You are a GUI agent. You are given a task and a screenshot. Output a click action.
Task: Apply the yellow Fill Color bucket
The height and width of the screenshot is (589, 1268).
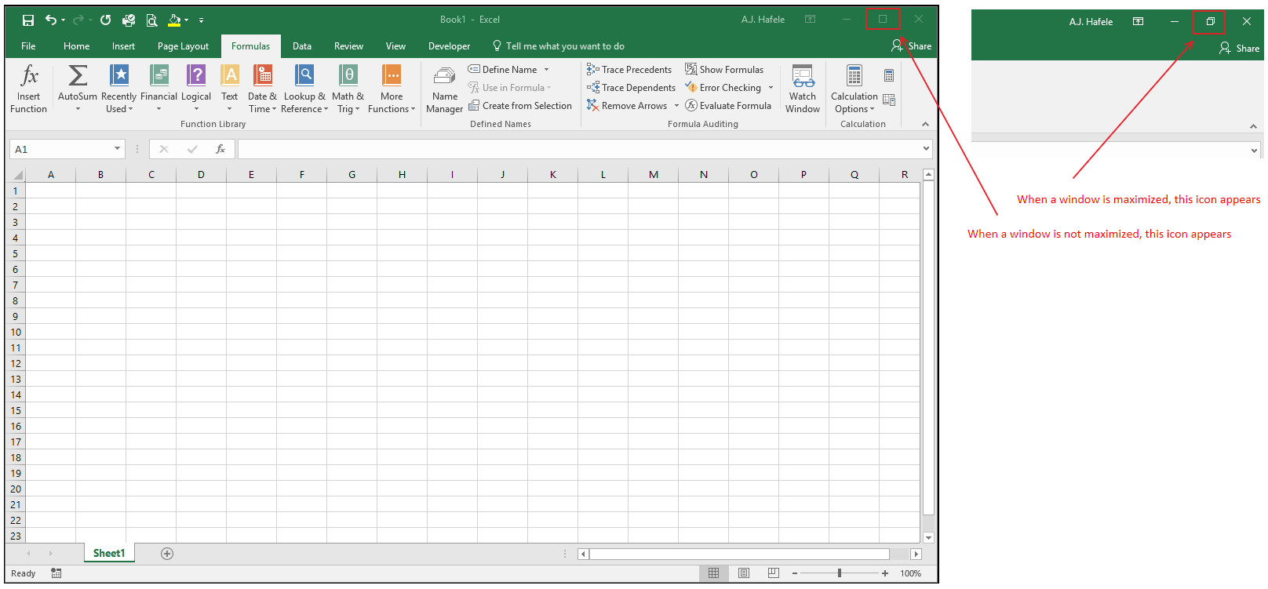tap(174, 20)
